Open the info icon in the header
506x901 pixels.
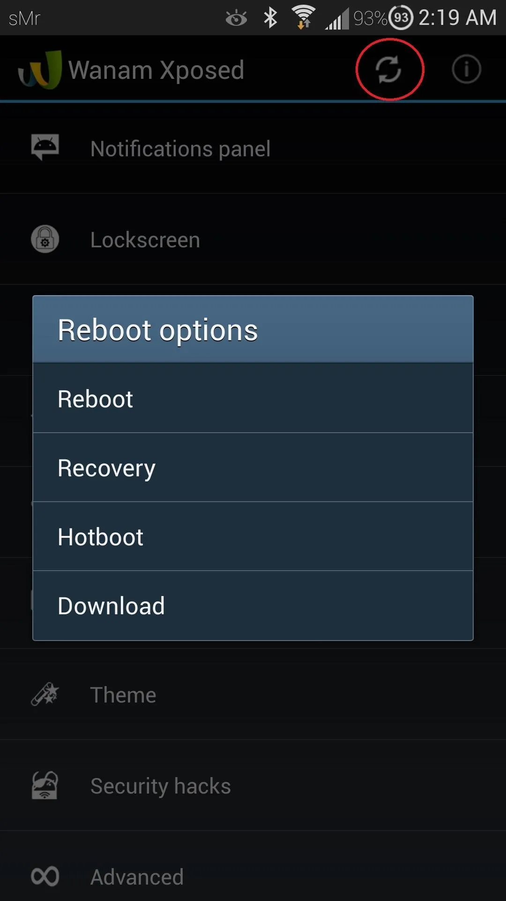466,69
